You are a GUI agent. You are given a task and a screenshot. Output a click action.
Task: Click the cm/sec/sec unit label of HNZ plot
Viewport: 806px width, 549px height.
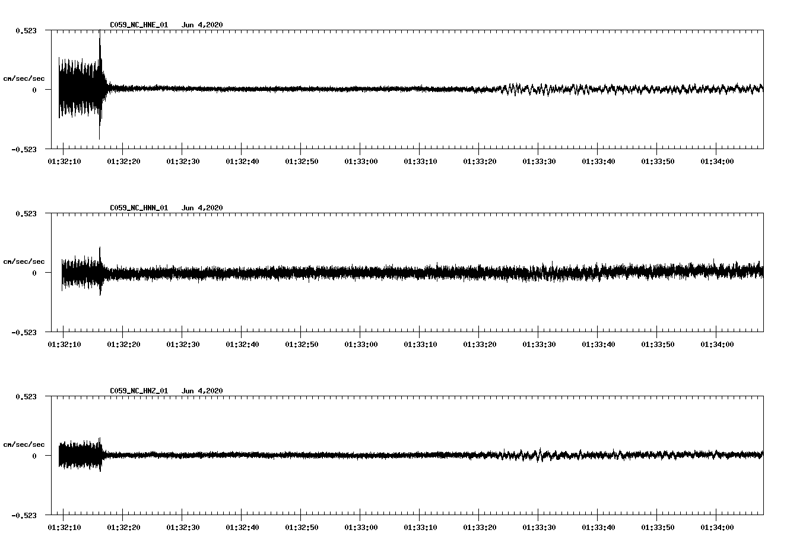[24, 444]
